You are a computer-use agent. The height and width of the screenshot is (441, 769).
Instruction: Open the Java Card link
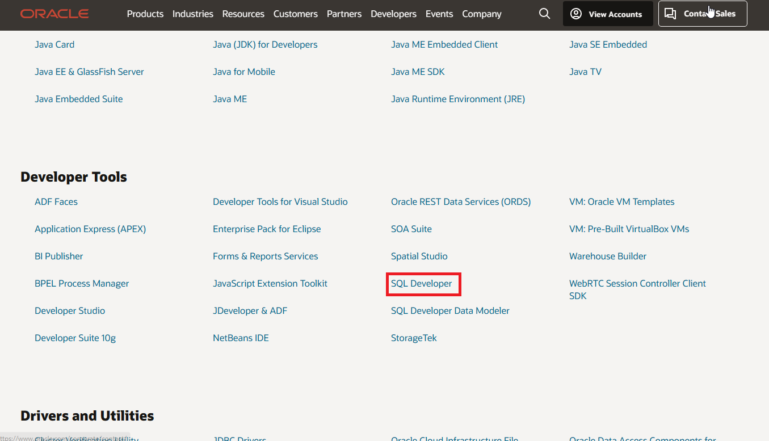coord(54,44)
